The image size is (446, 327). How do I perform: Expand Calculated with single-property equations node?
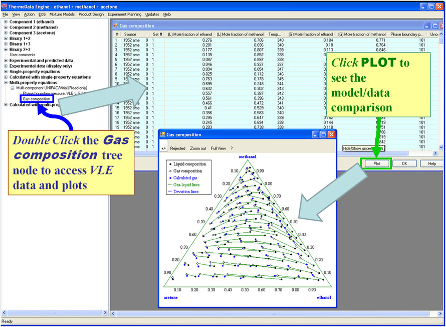6,77
